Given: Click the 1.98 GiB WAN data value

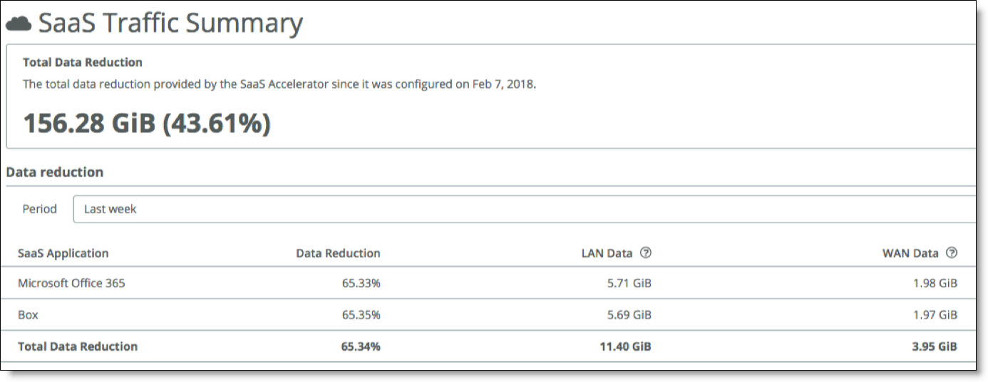Looking at the screenshot, I should (x=935, y=283).
